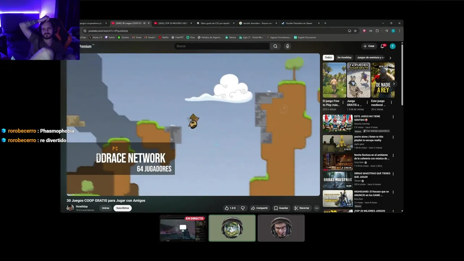The image size is (464, 261).
Task: Open options for 'HIGHGUARD' video
Action: click(x=393, y=192)
